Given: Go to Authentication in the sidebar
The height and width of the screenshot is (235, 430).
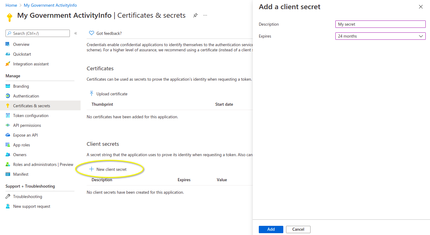Looking at the screenshot, I should (26, 96).
